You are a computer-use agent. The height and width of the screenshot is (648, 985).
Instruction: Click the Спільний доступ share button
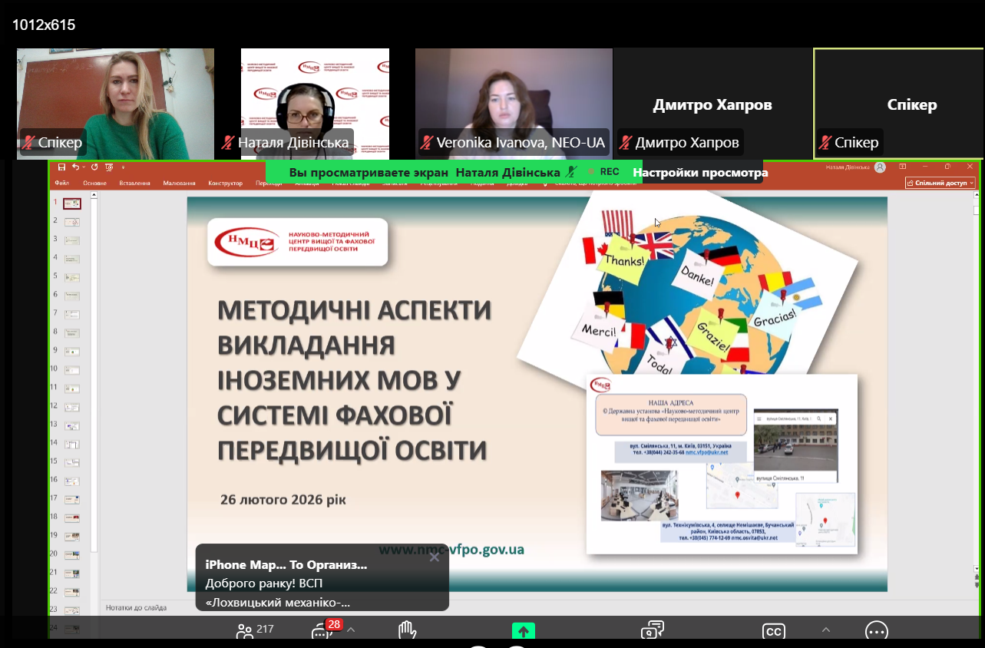tap(940, 183)
